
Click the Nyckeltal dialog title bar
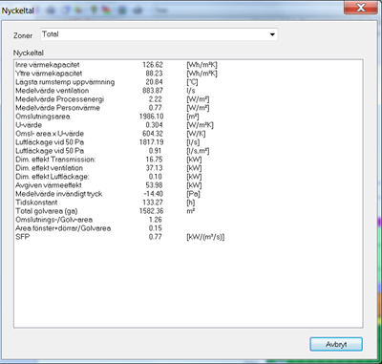(x=172, y=10)
